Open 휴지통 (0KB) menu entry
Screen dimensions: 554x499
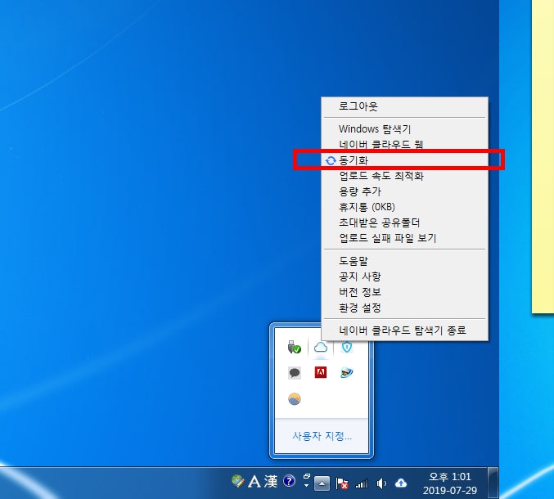tap(404, 207)
